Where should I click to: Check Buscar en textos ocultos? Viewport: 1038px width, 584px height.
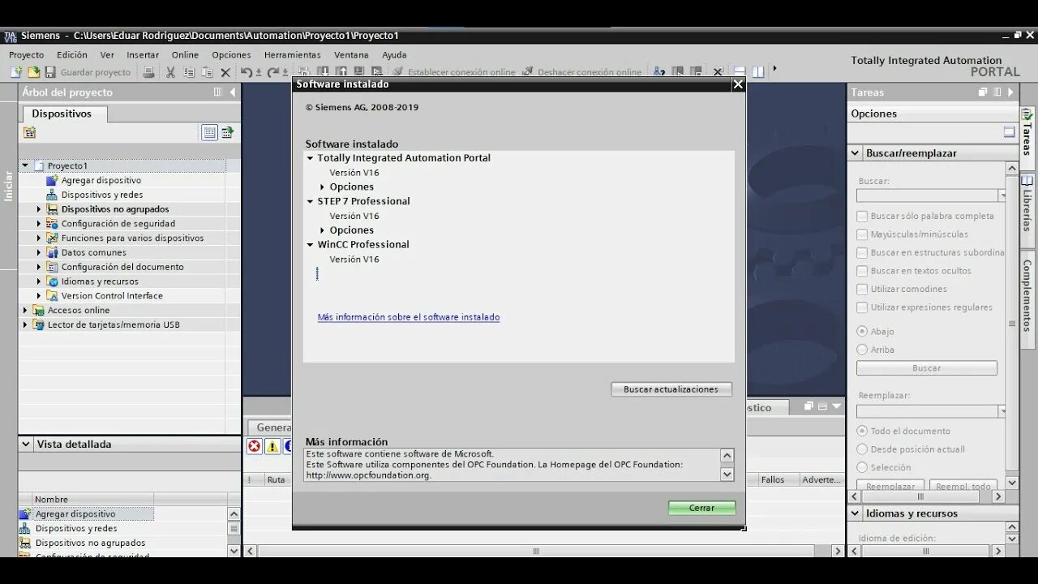(862, 271)
